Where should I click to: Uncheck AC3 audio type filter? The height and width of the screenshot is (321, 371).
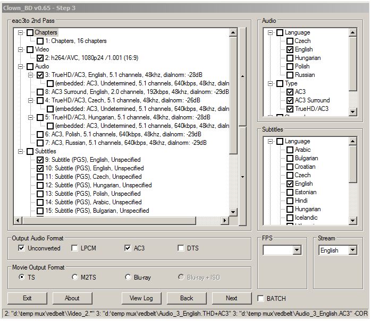point(290,92)
